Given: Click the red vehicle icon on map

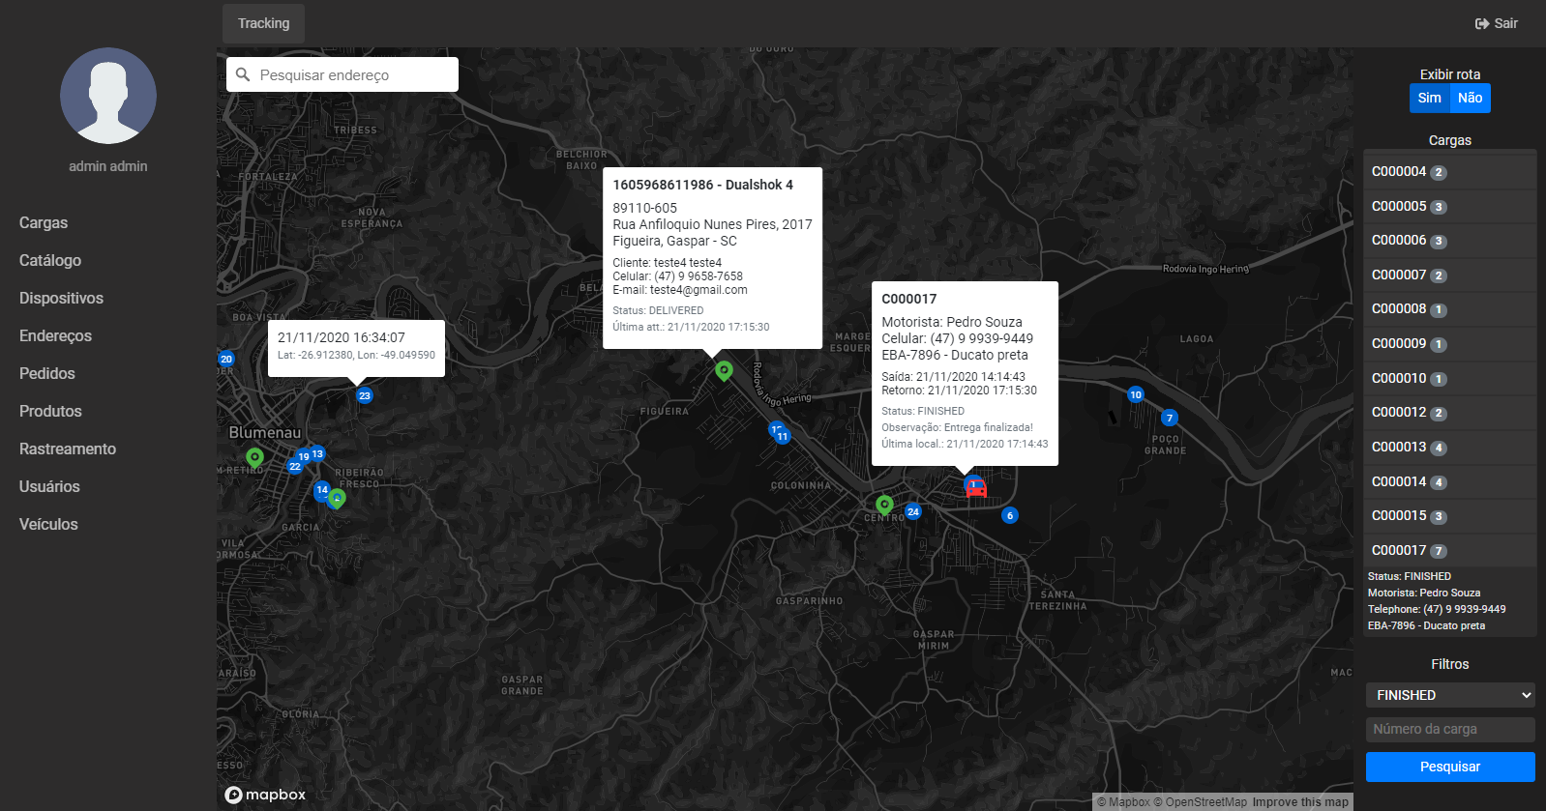Looking at the screenshot, I should coord(976,488).
